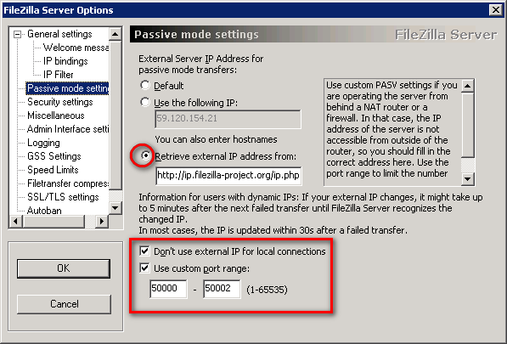The width and height of the screenshot is (507, 344).
Task: Open Miscellaneous settings page
Action: tap(56, 116)
